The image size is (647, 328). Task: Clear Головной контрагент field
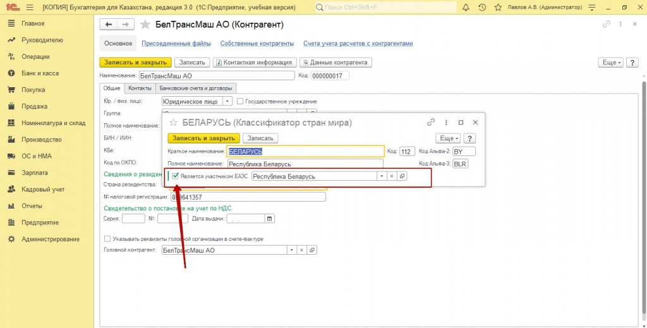(301, 250)
